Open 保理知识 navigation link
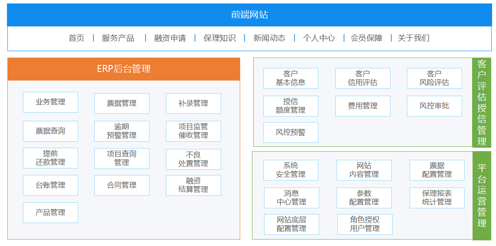Image resolution: width=496 pixels, height=246 pixels. [220, 38]
